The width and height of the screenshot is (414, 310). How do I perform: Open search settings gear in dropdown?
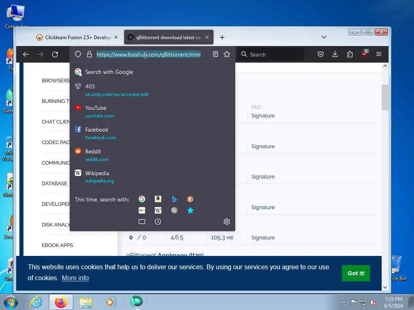226,222
